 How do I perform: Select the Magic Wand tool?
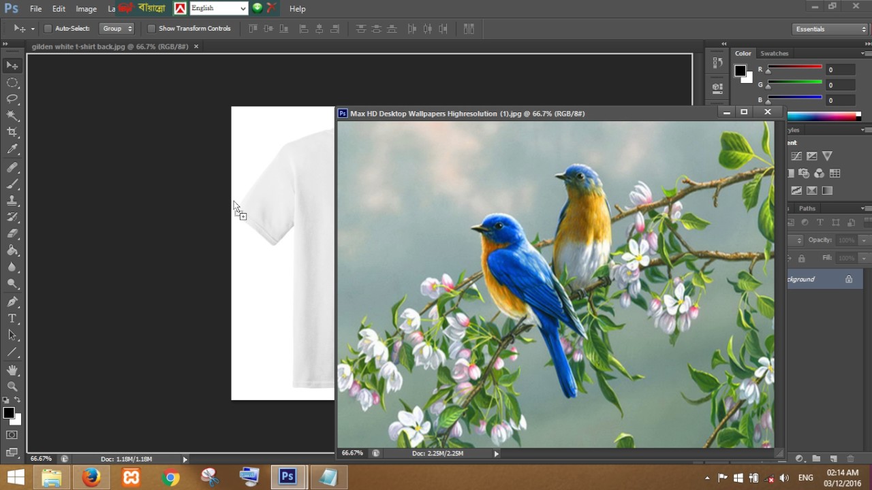[x=12, y=116]
